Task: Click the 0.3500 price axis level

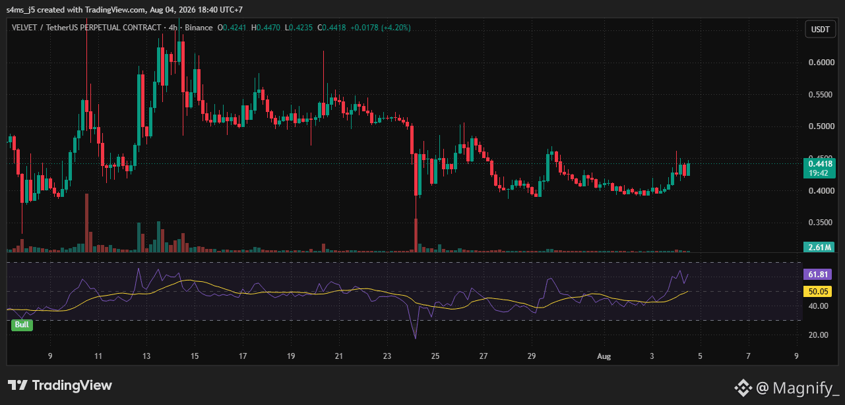Action: point(820,223)
